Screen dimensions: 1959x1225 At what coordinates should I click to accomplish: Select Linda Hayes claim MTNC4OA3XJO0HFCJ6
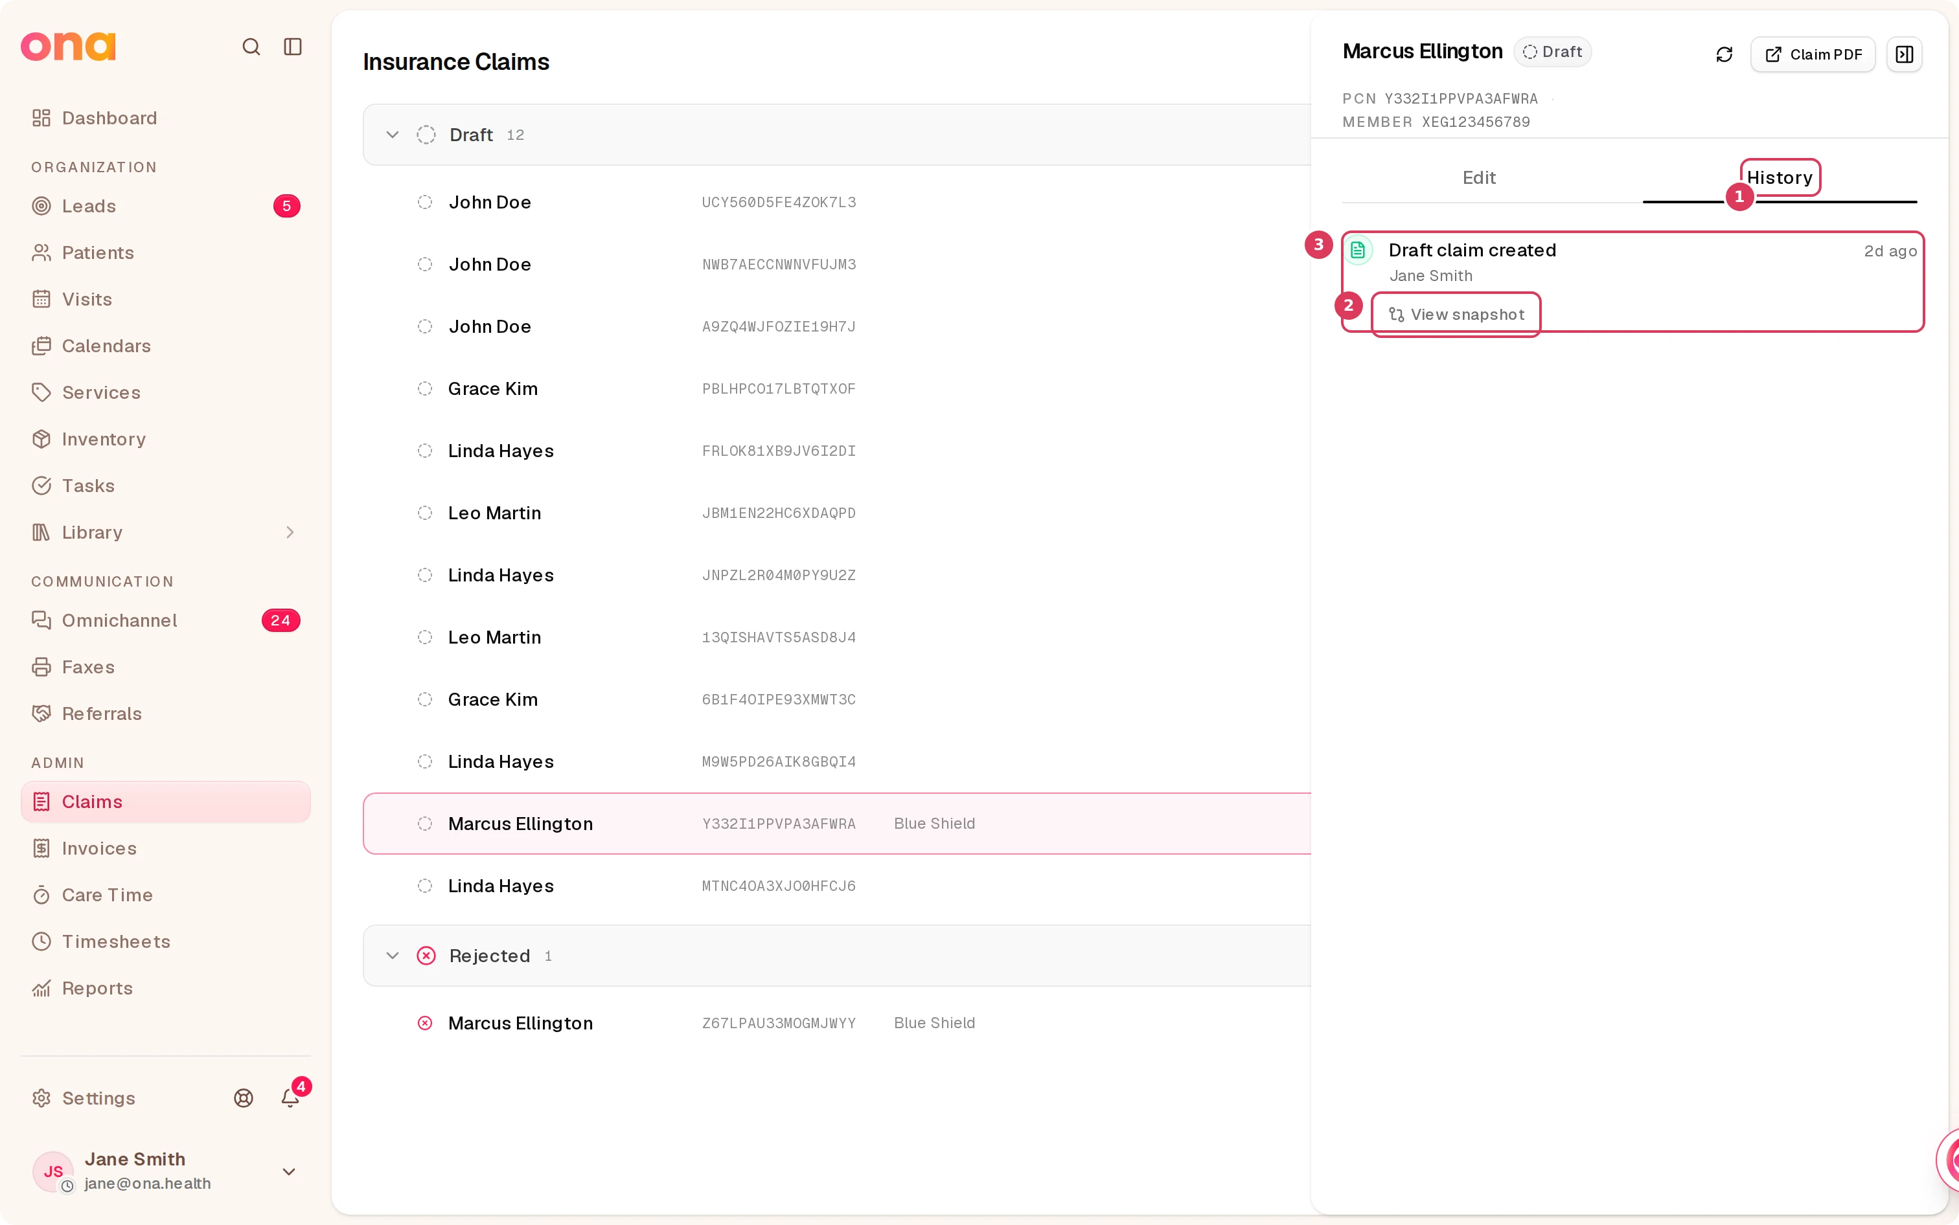click(837, 886)
